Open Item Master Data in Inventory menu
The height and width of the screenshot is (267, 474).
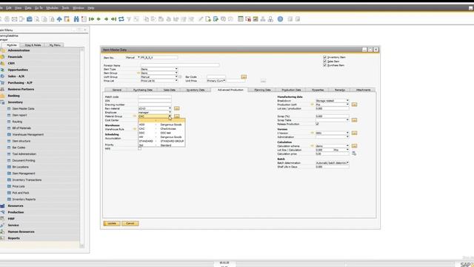tap(23, 109)
